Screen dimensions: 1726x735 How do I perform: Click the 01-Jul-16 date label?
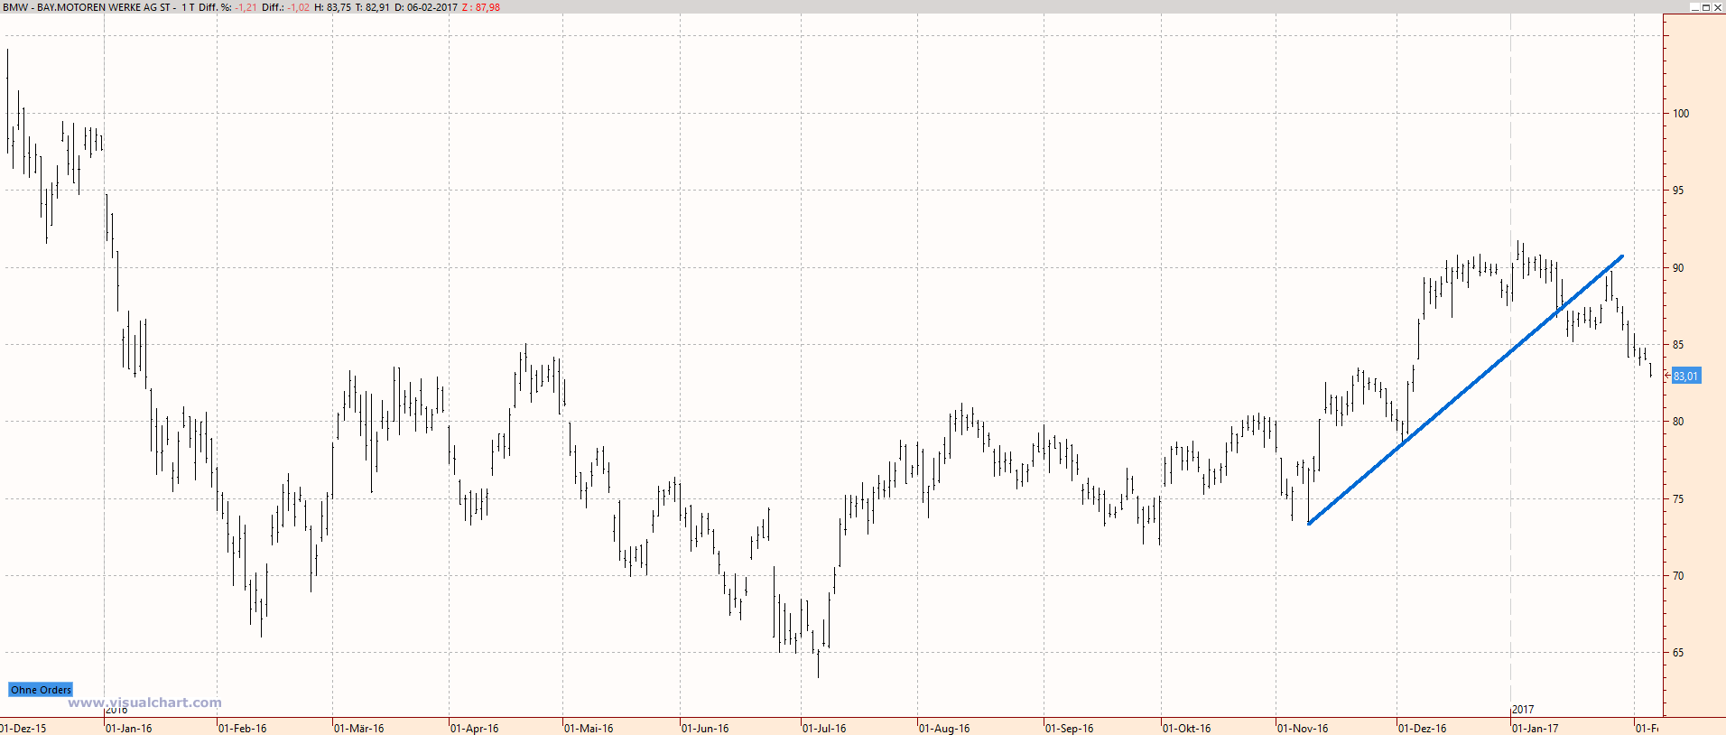point(825,729)
